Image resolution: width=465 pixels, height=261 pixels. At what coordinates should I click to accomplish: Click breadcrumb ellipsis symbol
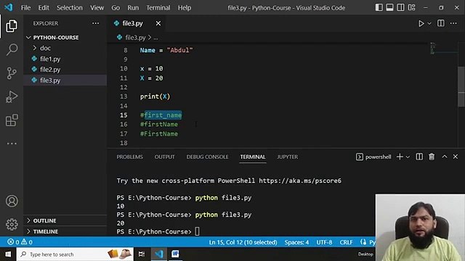click(156, 38)
